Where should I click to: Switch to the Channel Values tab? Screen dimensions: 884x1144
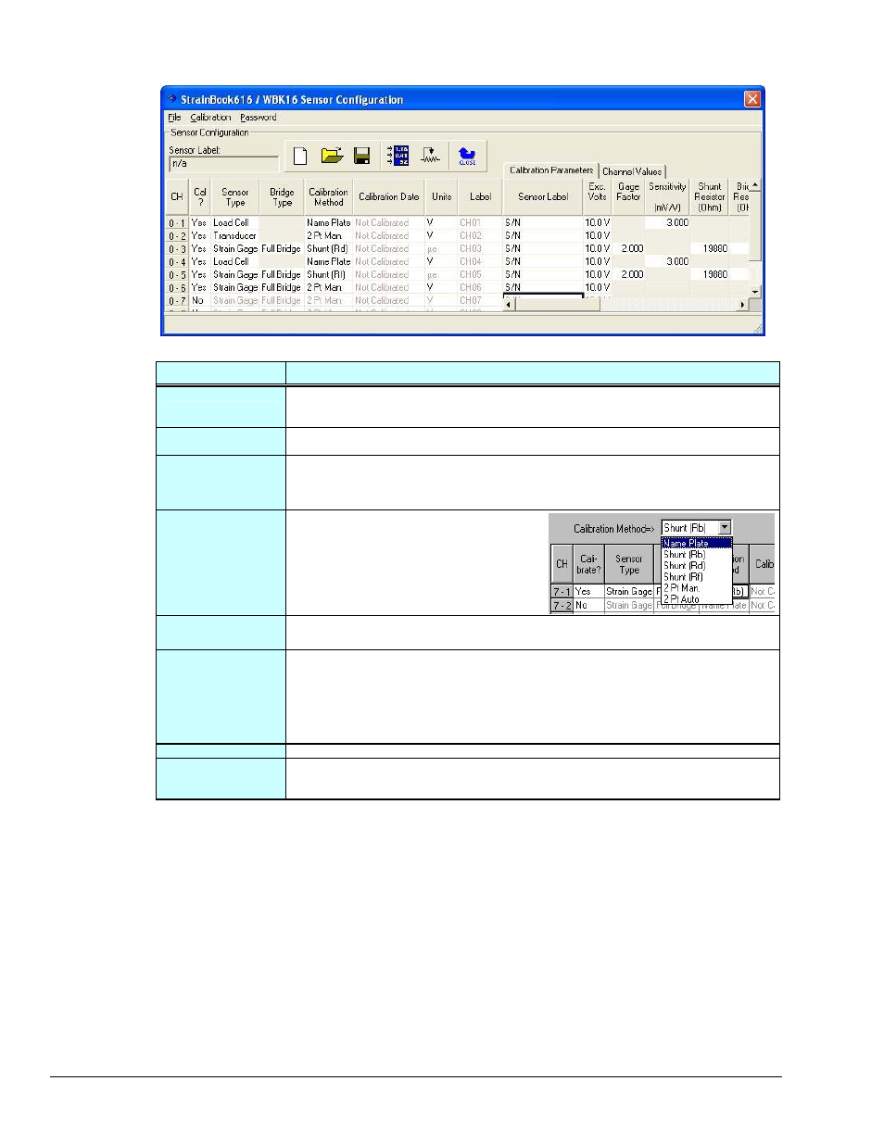[x=632, y=171]
